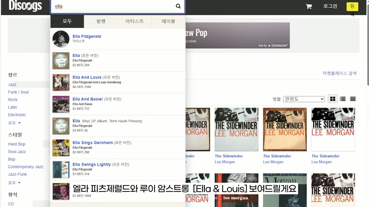Filter by Hard Bop style
This screenshot has height=207, width=369.
pyautogui.click(x=17, y=144)
